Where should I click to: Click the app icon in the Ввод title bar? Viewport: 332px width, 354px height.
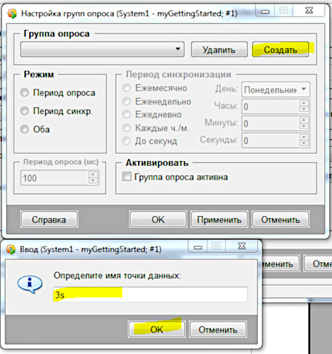coord(11,249)
